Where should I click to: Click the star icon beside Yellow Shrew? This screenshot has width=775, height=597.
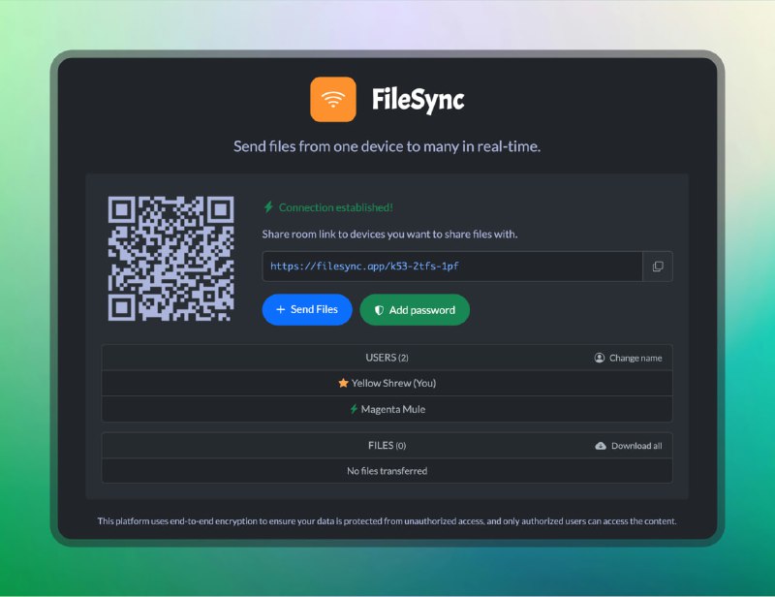342,384
